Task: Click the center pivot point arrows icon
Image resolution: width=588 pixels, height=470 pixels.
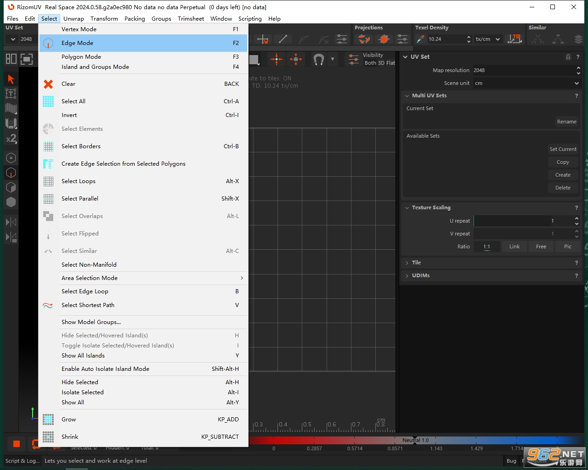Action: (277, 59)
